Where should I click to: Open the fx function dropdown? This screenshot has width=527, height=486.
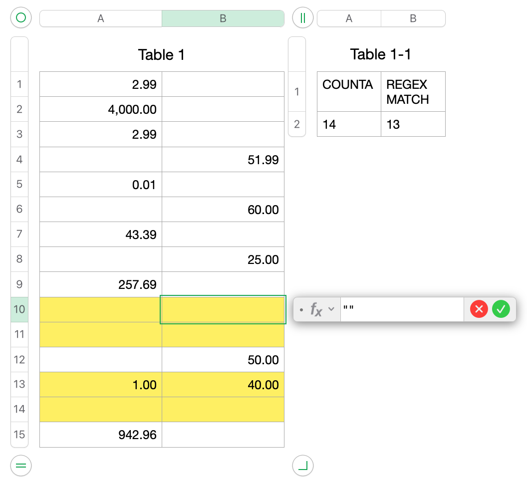pos(322,310)
